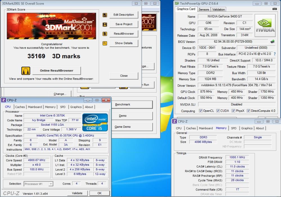Toggle the PhysX checkbox
281x197 pixels.
point(233,111)
